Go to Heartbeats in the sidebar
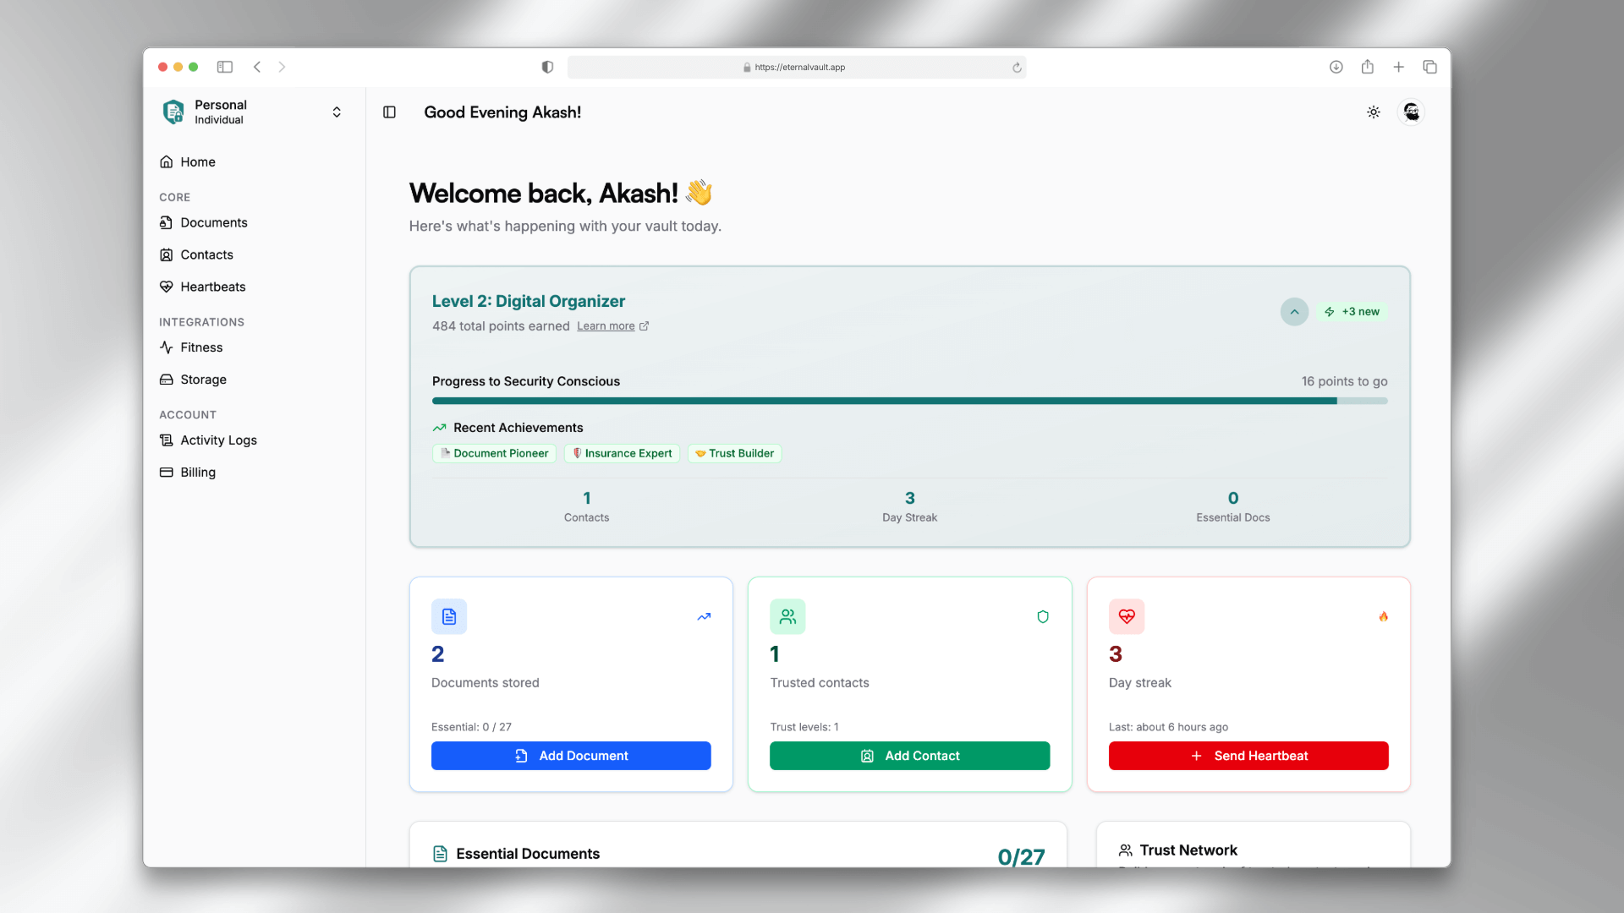 coord(212,287)
